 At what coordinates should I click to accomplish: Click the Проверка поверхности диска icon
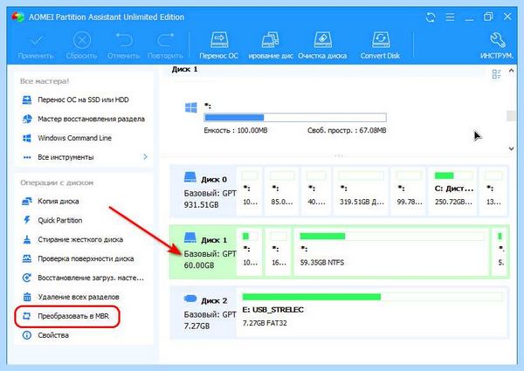coord(27,258)
